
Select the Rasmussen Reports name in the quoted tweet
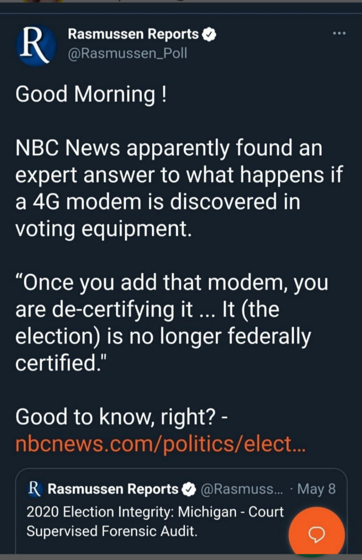pos(113,489)
